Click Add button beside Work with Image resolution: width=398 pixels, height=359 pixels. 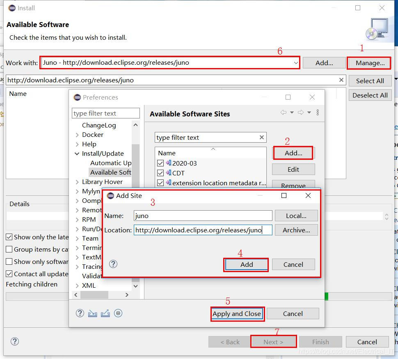coord(324,63)
